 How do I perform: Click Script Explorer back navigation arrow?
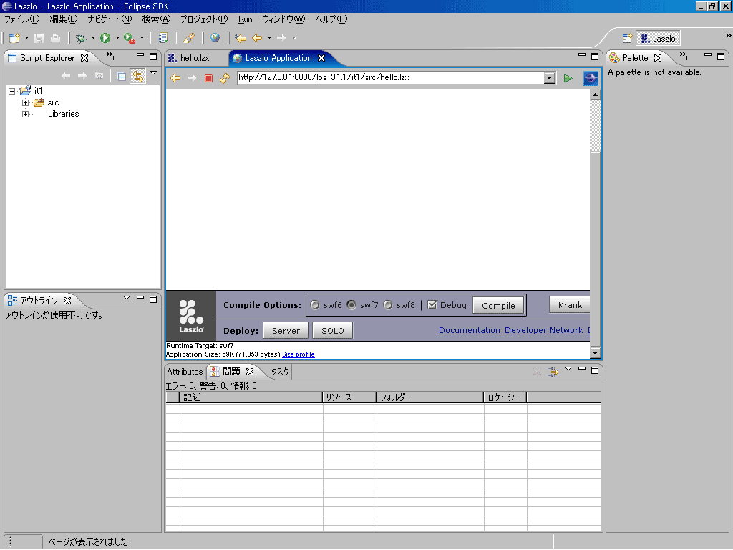[x=66, y=76]
